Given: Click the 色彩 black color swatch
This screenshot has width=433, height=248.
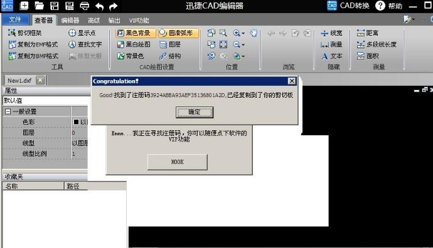Looking at the screenshot, I should [x=76, y=121].
